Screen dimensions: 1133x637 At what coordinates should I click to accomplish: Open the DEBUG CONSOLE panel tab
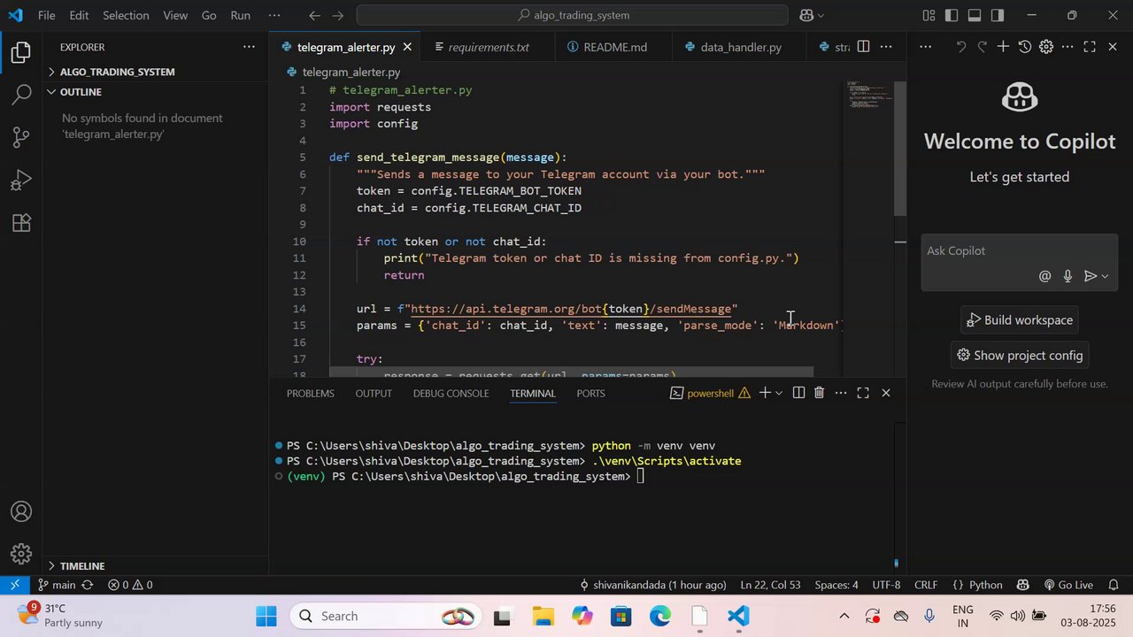point(451,393)
